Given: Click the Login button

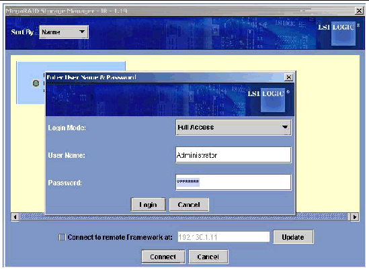Looking at the screenshot, I should tap(149, 205).
